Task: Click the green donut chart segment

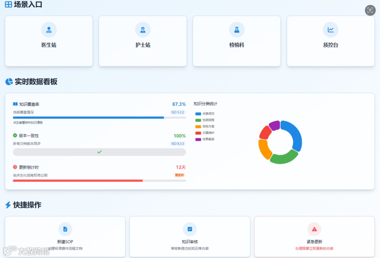Action: point(284,158)
